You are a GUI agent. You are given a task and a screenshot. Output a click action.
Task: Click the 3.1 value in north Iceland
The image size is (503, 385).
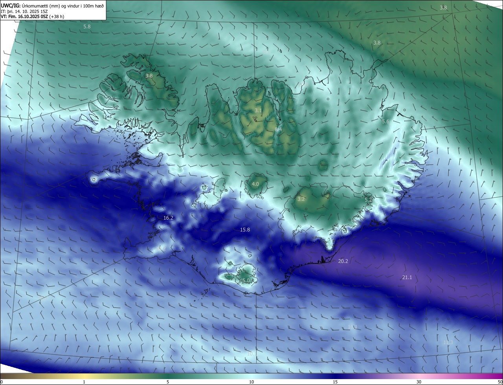258,111
